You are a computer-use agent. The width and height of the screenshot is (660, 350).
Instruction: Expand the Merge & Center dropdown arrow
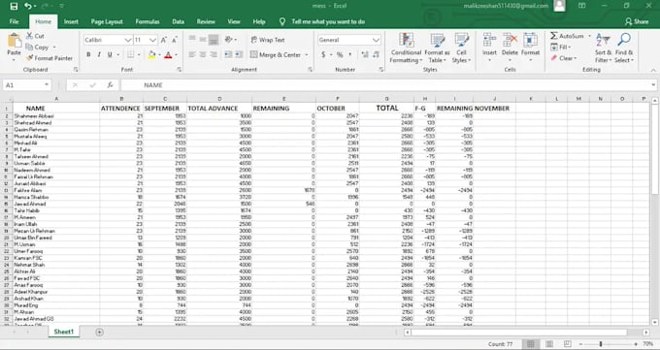coord(307,54)
